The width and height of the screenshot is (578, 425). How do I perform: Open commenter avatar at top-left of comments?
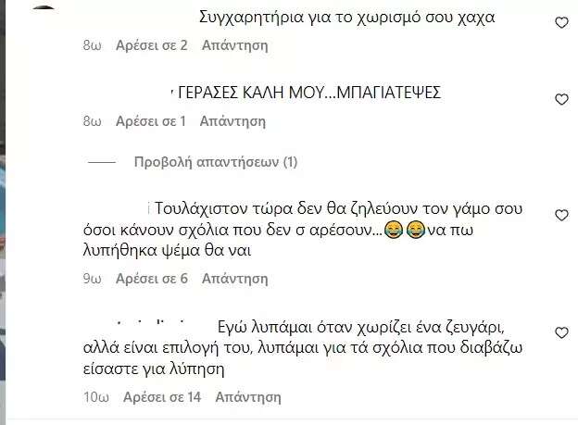click(x=44, y=8)
